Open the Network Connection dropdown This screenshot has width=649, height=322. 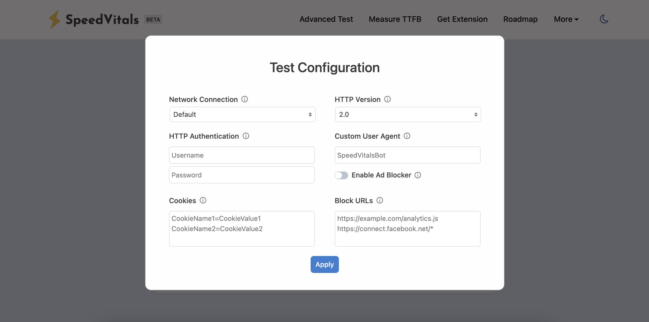(x=242, y=114)
